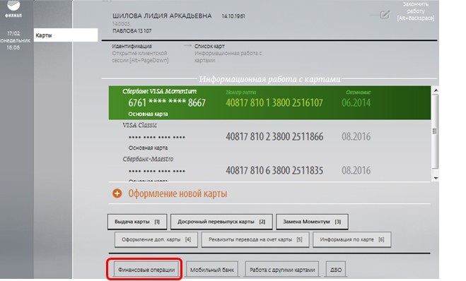Viewport: 466px width, 281px height.
Task: Click Замена Моментум [3] button
Action: [312, 222]
